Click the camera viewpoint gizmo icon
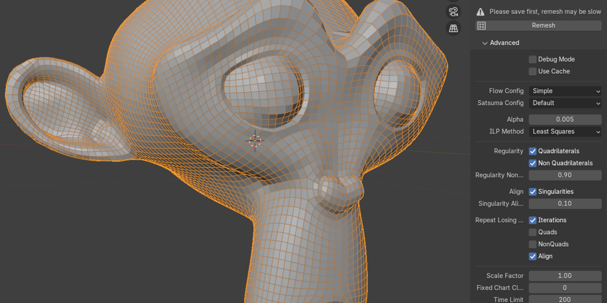The width and height of the screenshot is (607, 303). click(x=453, y=11)
